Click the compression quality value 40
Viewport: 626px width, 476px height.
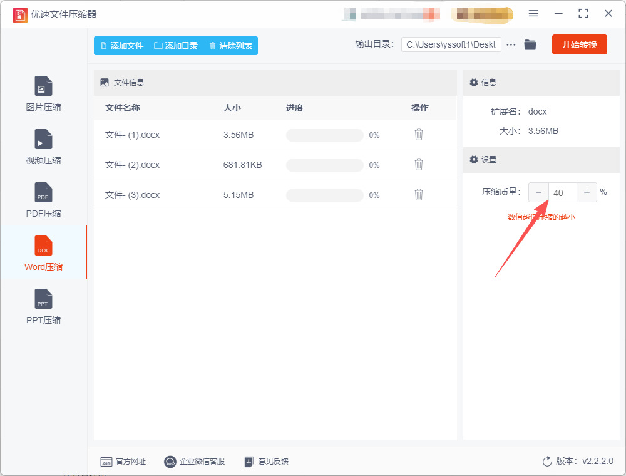click(563, 192)
